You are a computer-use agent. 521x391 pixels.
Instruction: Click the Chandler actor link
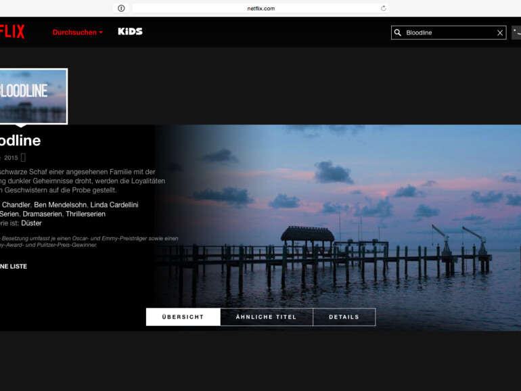click(x=16, y=205)
